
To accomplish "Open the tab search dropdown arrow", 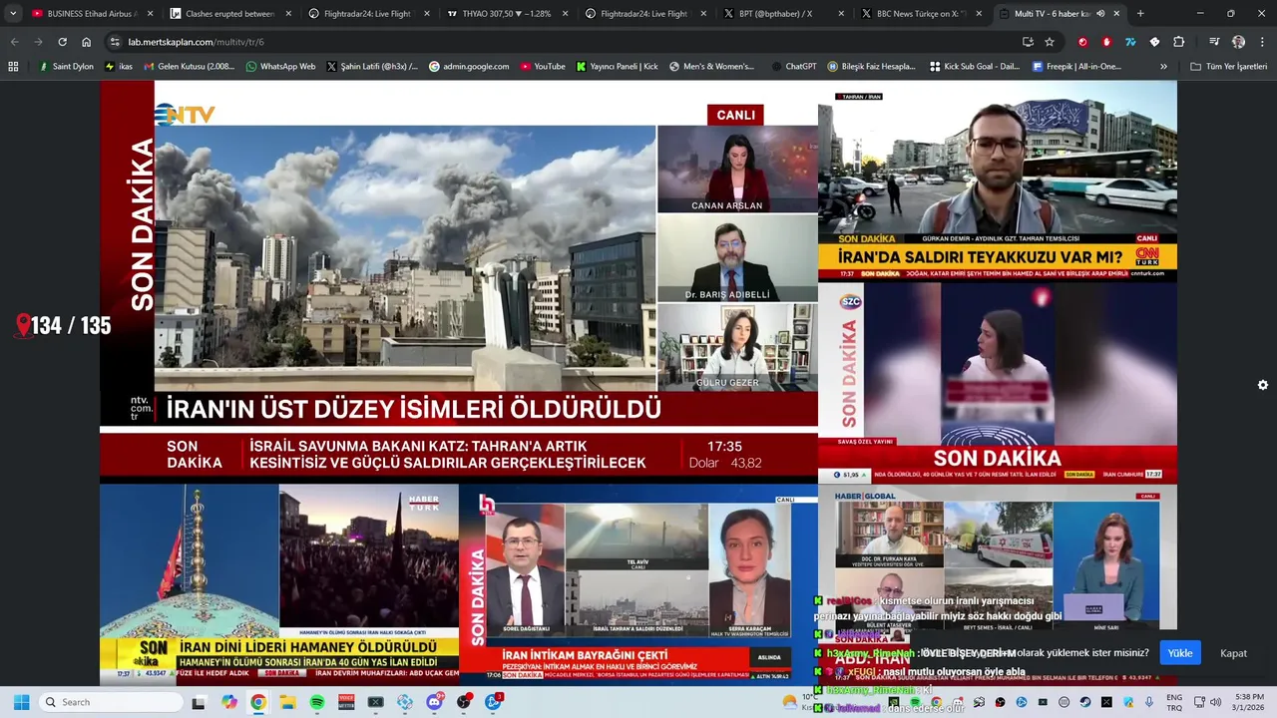I will coord(13,14).
